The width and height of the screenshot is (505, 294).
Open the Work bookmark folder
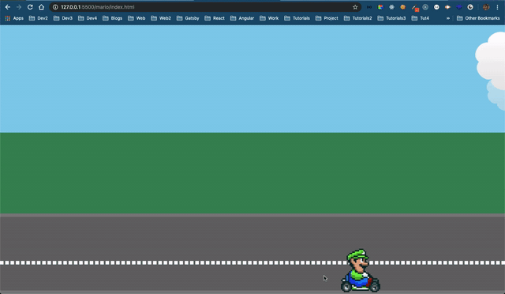pos(269,18)
